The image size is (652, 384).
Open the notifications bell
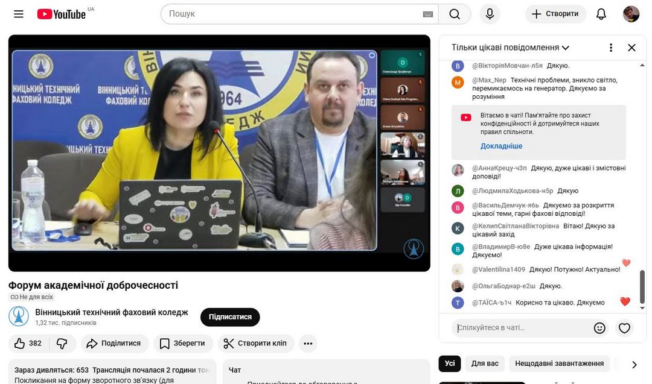click(601, 14)
